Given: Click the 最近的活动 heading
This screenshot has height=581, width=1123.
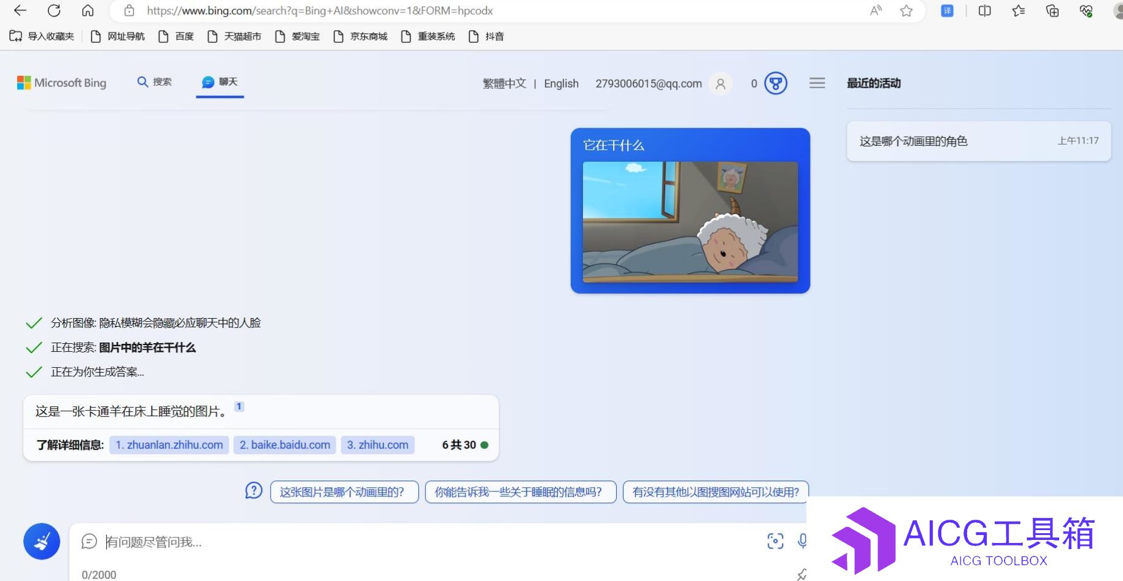Looking at the screenshot, I should click(x=874, y=83).
